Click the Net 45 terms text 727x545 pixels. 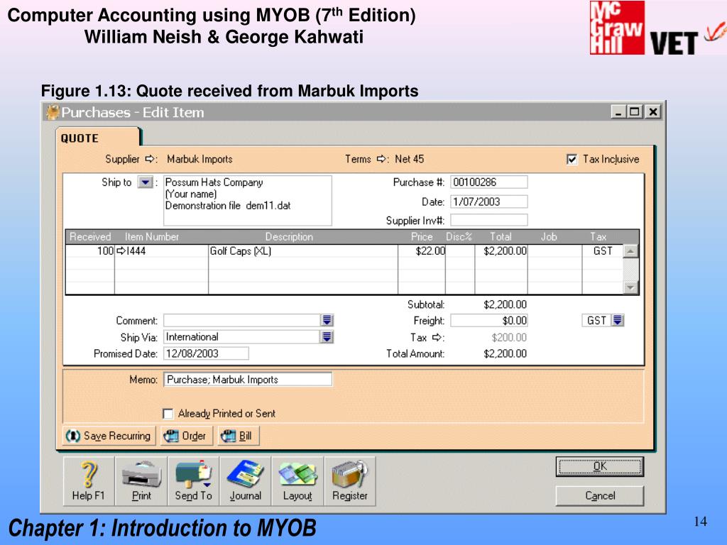410,159
